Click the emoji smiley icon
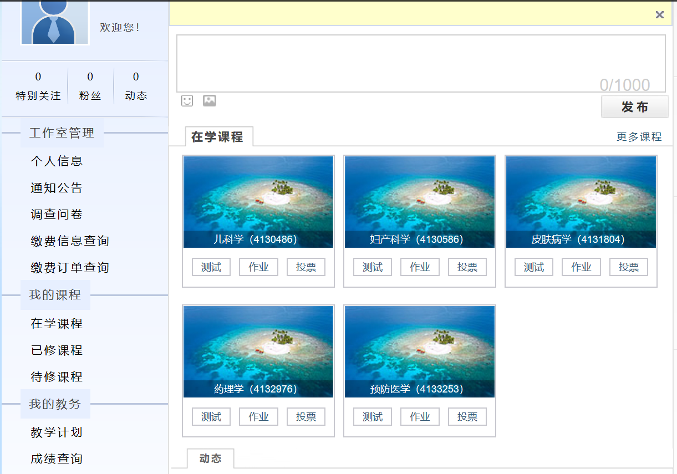 click(x=187, y=101)
